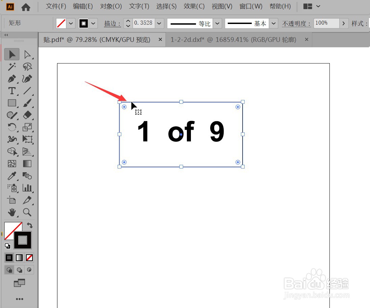The width and height of the screenshot is (370, 308).
Task: Select the Shaper tool
Action: 12,115
